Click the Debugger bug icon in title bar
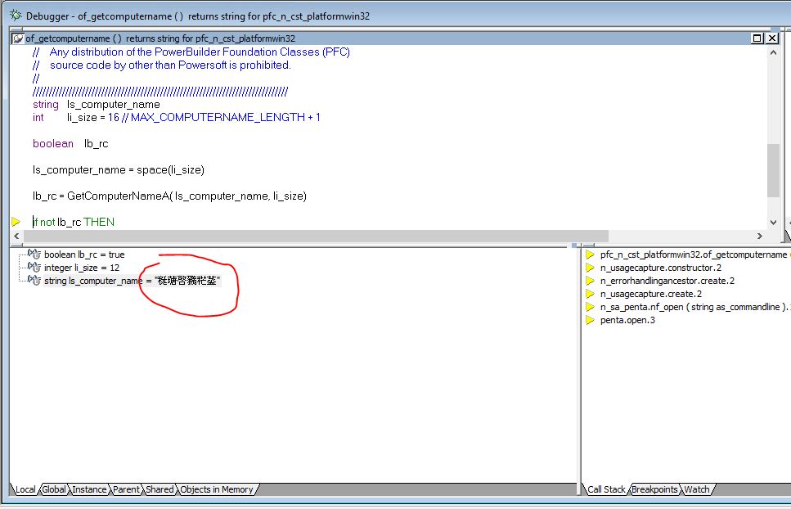Screen dimensions: 791x509 (15, 16)
